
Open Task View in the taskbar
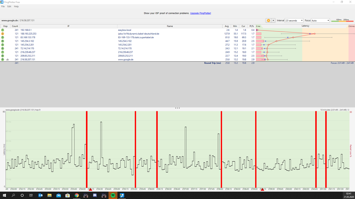pyautogui.click(x=31, y=195)
